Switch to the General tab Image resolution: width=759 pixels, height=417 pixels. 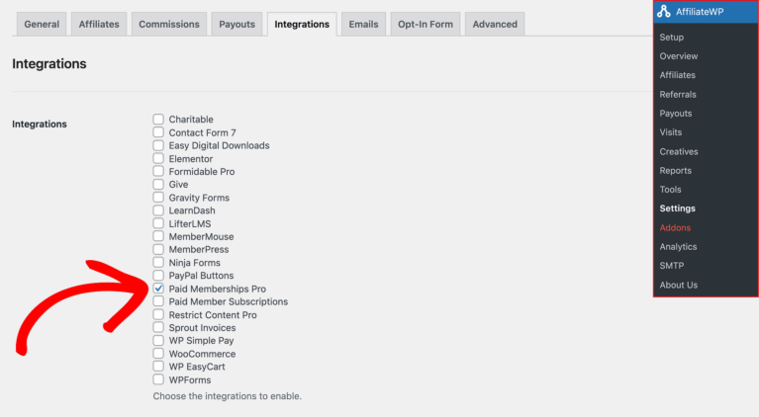click(x=41, y=25)
